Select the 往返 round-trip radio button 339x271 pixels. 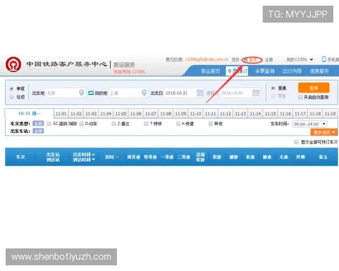pyautogui.click(x=12, y=97)
